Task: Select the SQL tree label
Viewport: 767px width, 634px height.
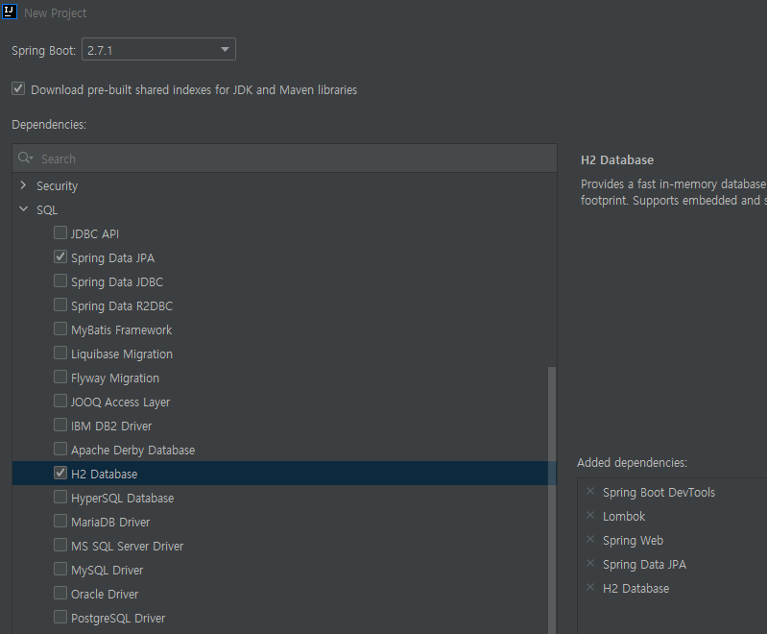Action: [47, 210]
